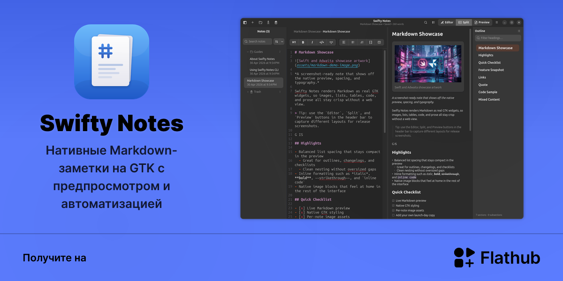Switch to Editor view

click(447, 22)
